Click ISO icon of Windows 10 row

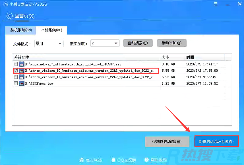[22, 71]
